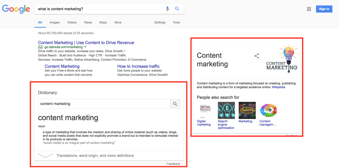
Task: Open the Content managem… text link
Action: [268, 123]
